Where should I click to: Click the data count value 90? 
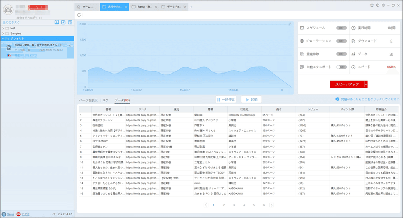pyautogui.click(x=391, y=54)
